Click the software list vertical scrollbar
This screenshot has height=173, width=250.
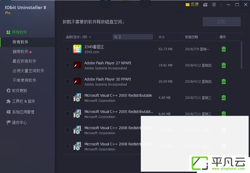click(x=241, y=55)
